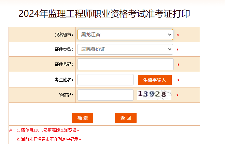Click the 证件类型 field label

[64, 50]
